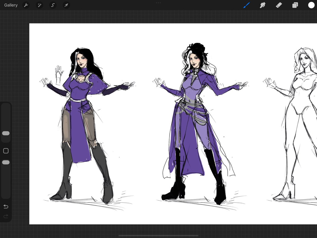Open the Layers panel
The width and height of the screenshot is (317, 238).
point(295,5)
